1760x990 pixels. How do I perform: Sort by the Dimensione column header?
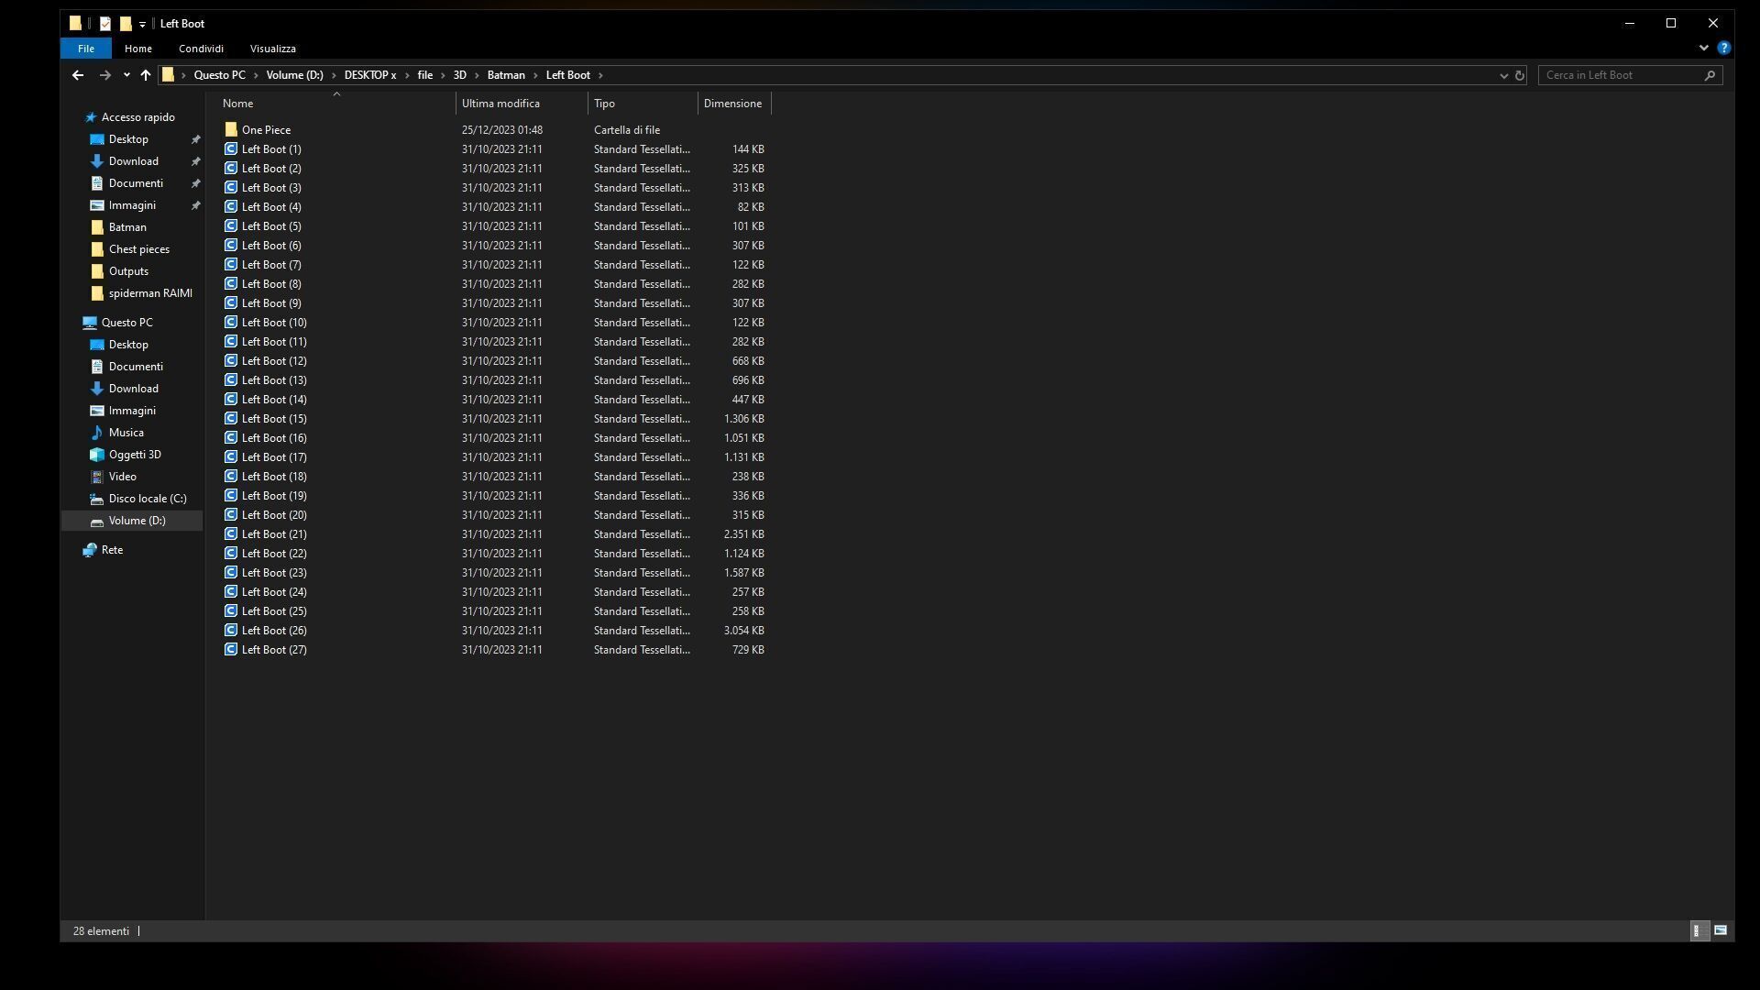(732, 104)
